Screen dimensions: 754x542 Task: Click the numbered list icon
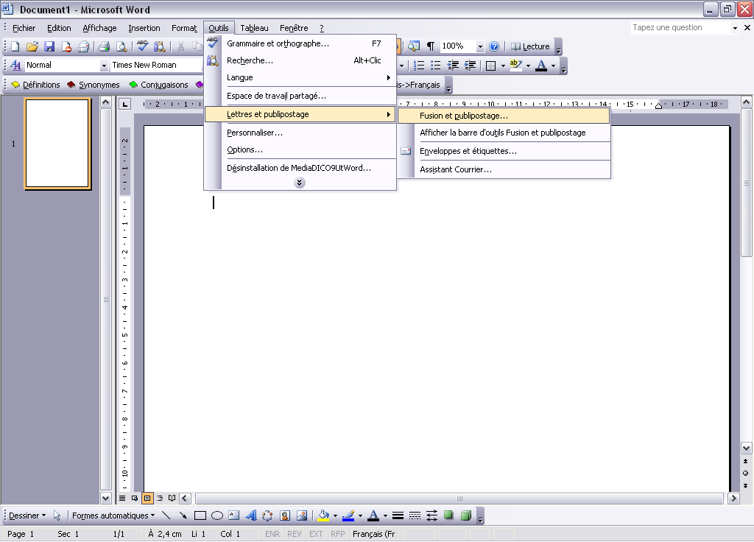(x=419, y=66)
